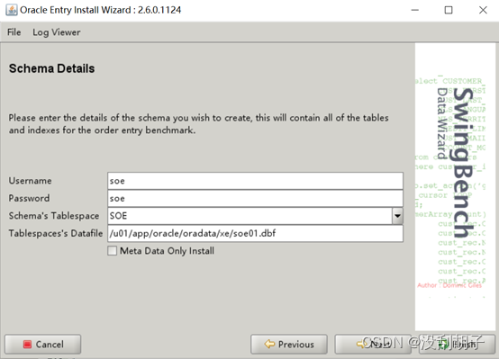Click the Schema's Tablespace label
The height and width of the screenshot is (359, 499).
point(54,216)
